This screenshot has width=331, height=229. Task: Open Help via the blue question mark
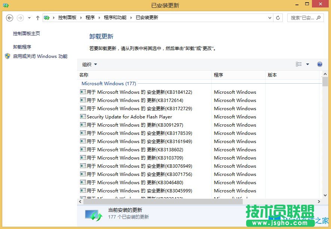[320, 64]
